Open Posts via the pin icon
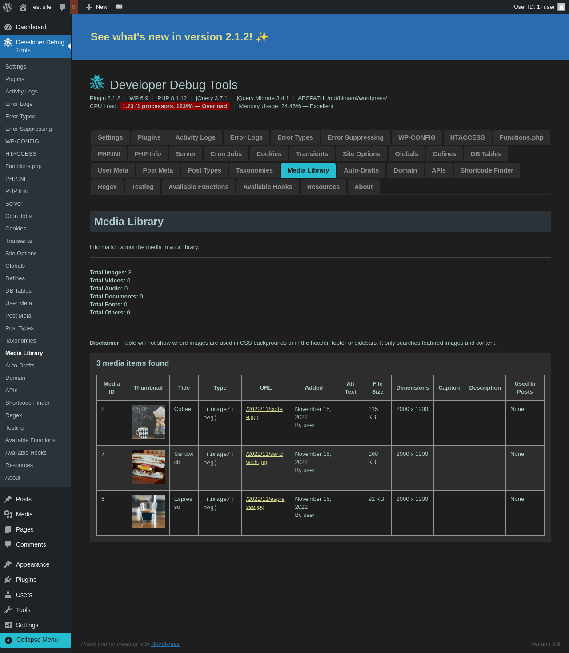Image resolution: width=569 pixels, height=653 pixels. [x=8, y=499]
